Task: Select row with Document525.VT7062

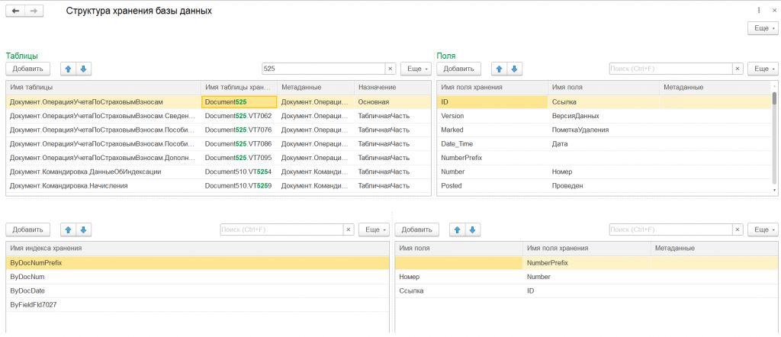Action: [219, 115]
